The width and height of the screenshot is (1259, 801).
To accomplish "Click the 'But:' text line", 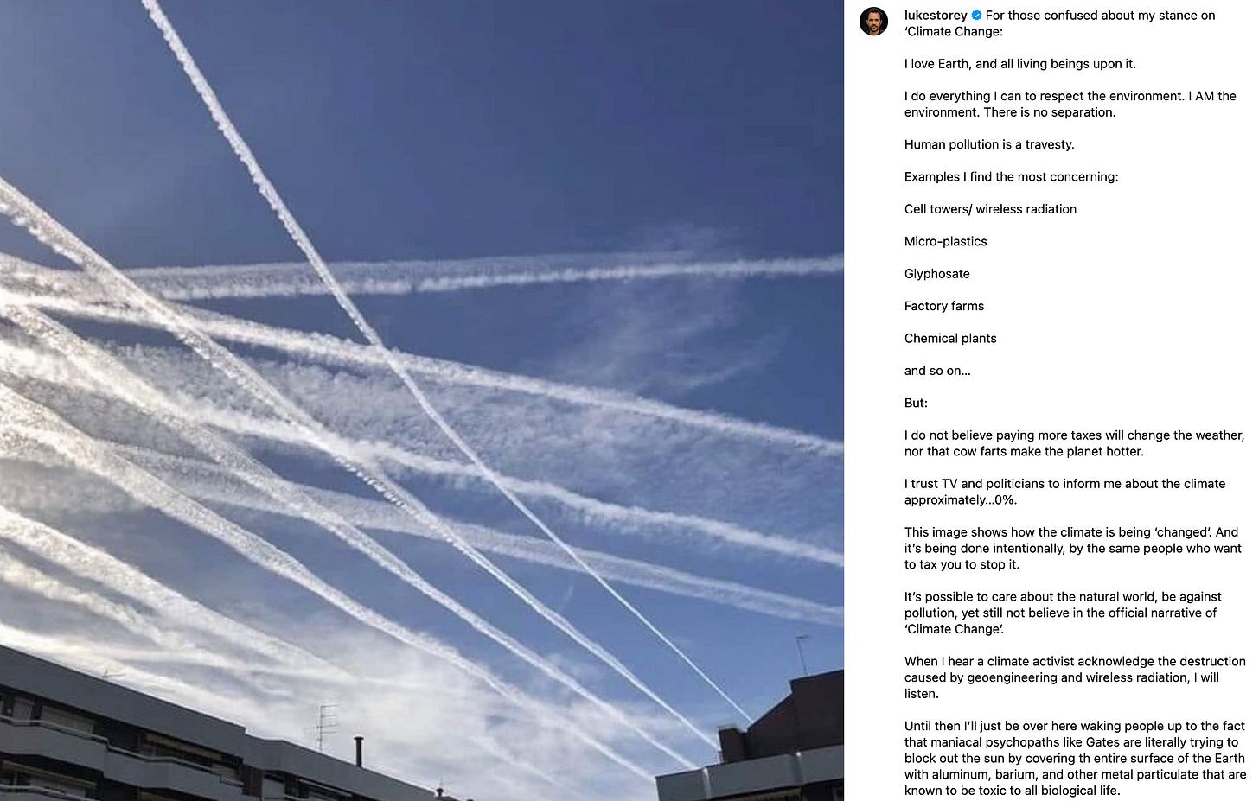I will point(916,404).
